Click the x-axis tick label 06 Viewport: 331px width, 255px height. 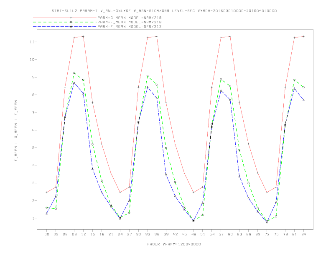tap(65, 234)
